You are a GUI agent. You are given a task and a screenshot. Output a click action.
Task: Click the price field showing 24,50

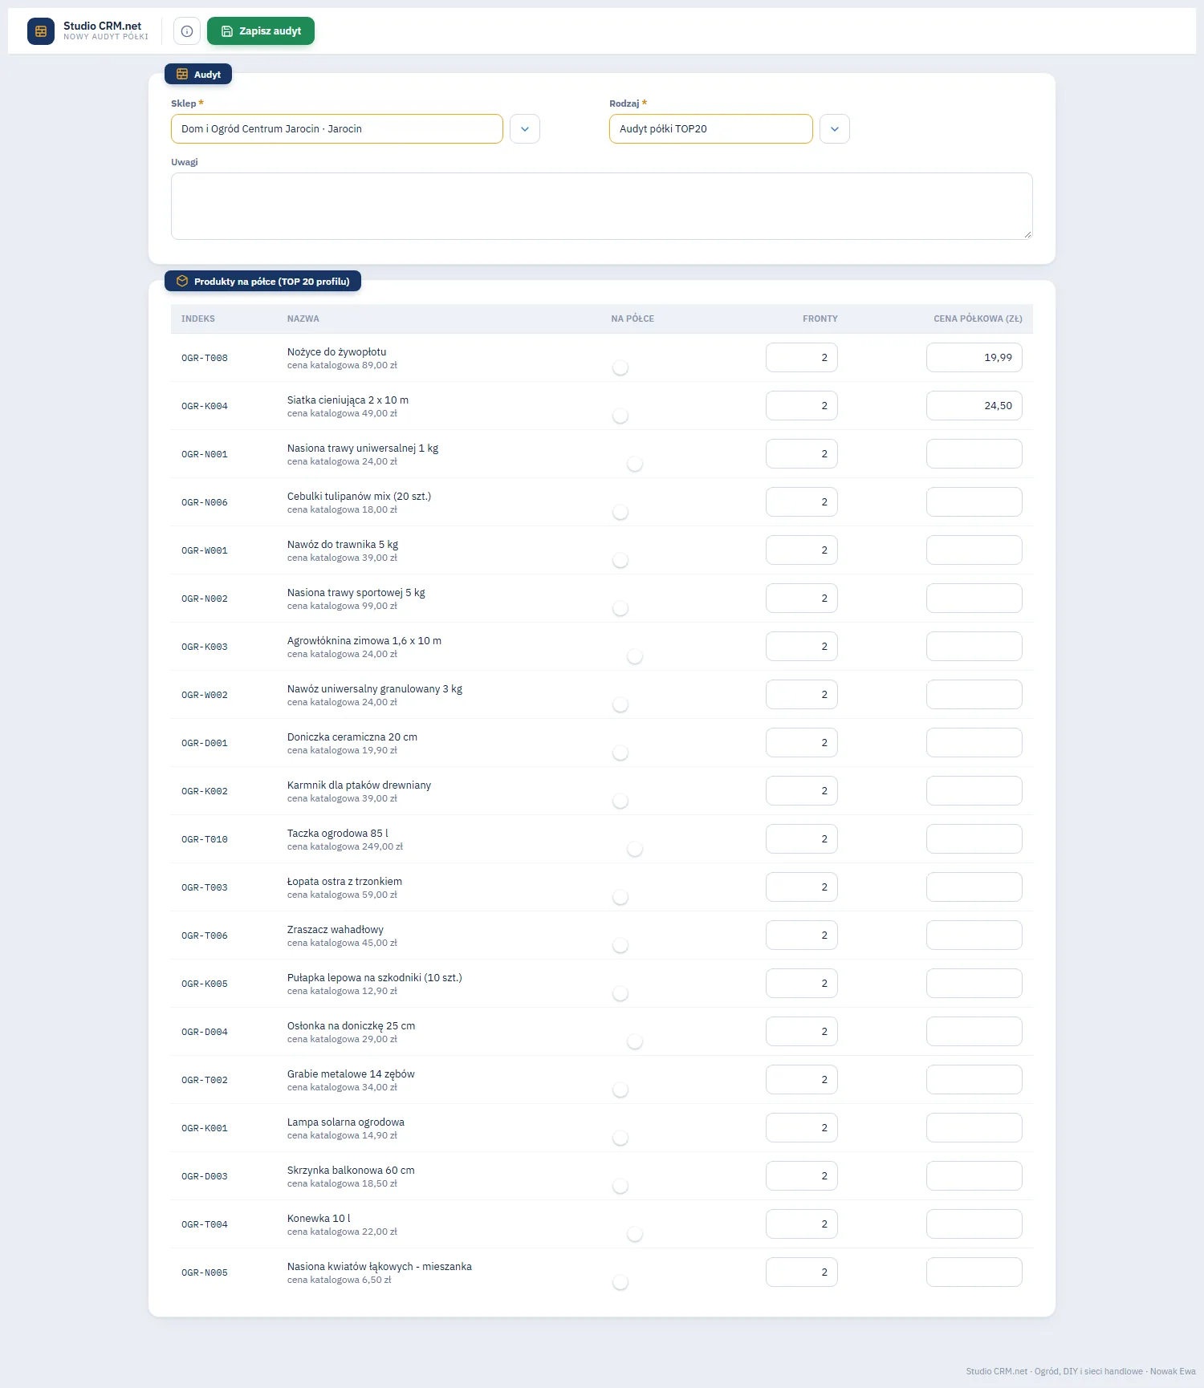coord(974,406)
